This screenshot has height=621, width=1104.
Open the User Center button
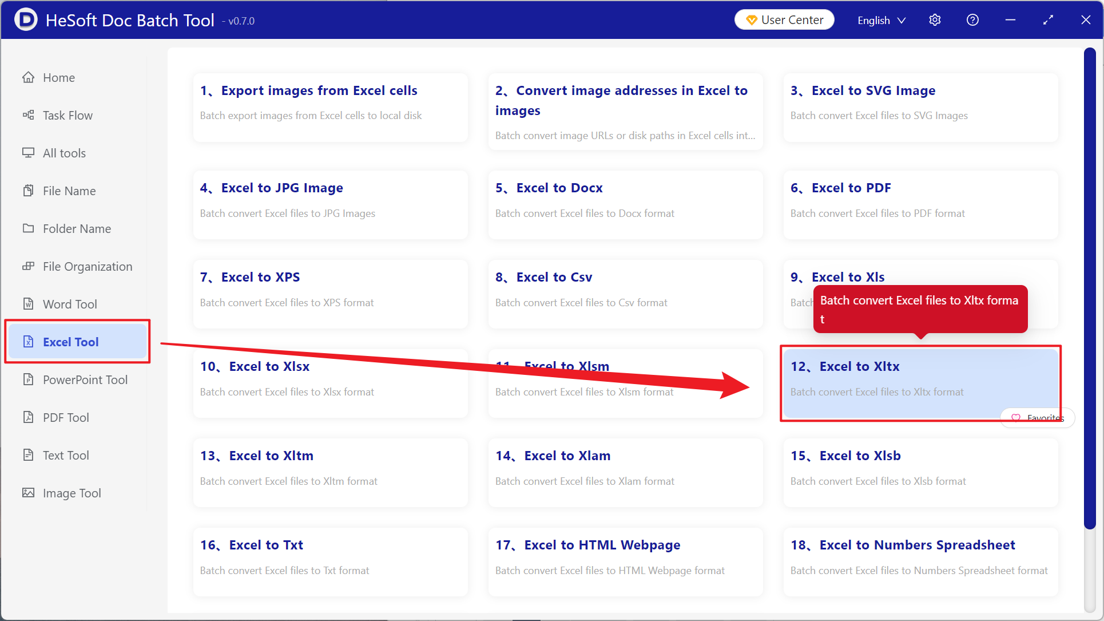(784, 20)
